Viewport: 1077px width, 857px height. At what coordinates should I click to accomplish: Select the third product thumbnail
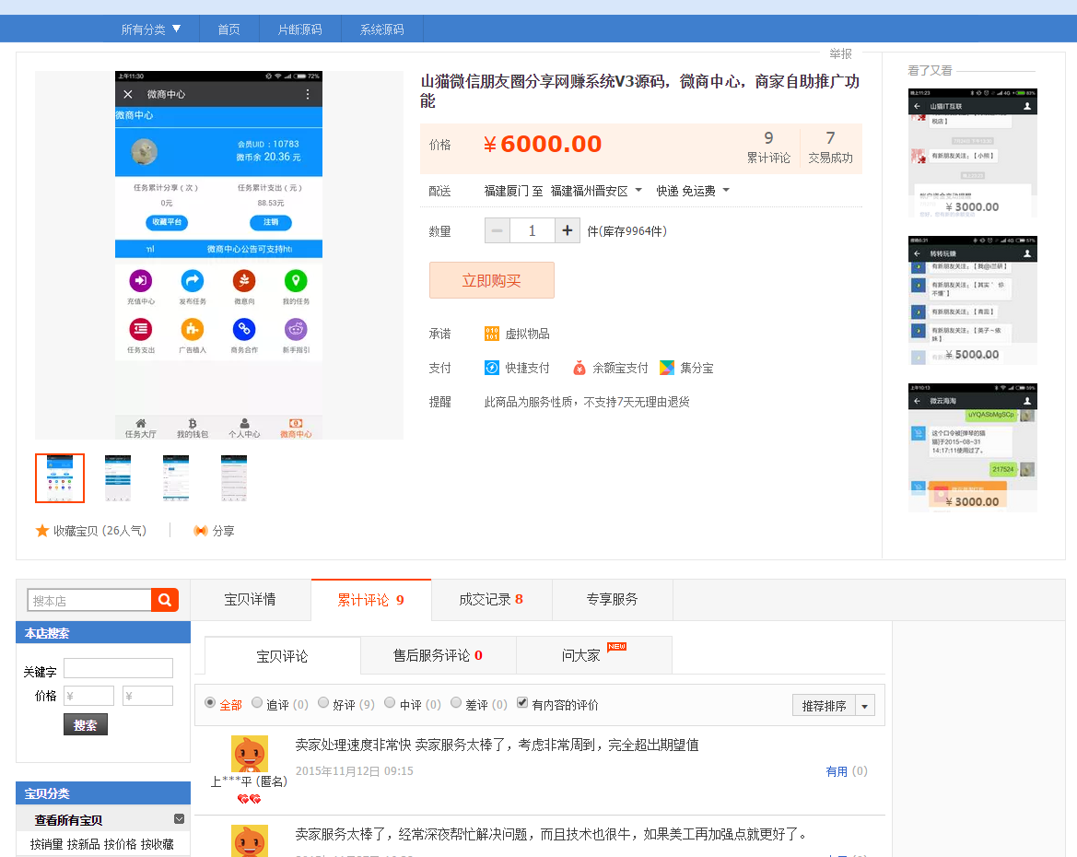coord(176,478)
